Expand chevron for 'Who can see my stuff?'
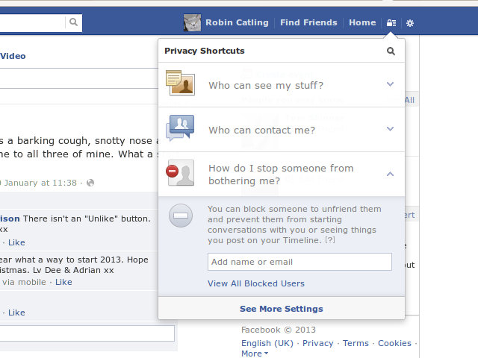 click(x=390, y=84)
